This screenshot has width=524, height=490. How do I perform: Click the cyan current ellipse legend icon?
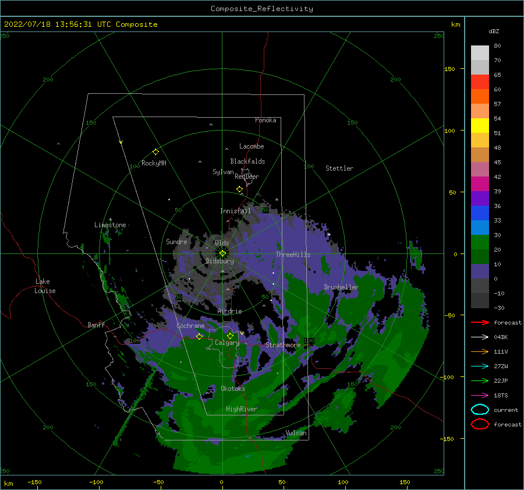pos(480,410)
